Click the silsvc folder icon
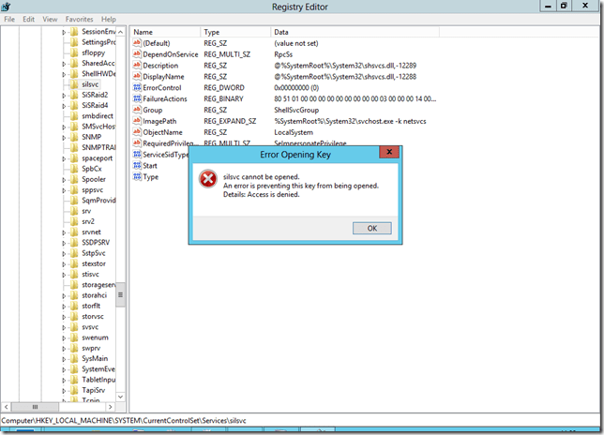 [x=74, y=84]
